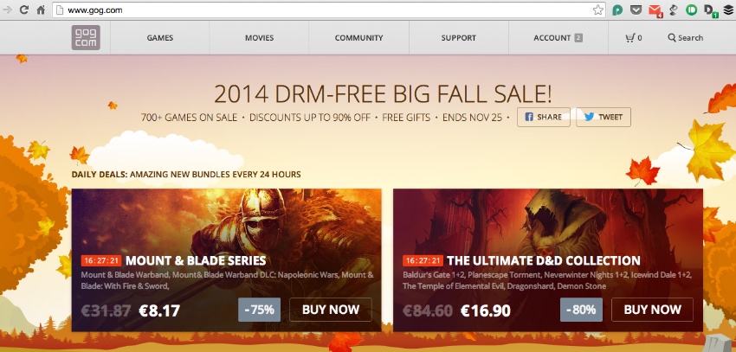Bookmark page with star icon
736x352 pixels.
[598, 10]
